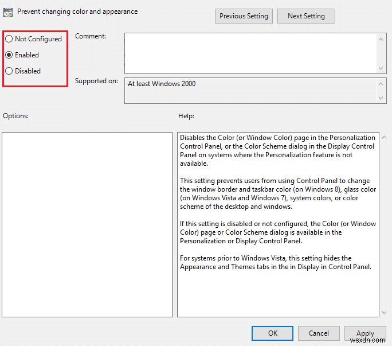Screen dimensions: 392x346
Task: Click the Supported on scroll up arrow
Action: click(x=382, y=84)
